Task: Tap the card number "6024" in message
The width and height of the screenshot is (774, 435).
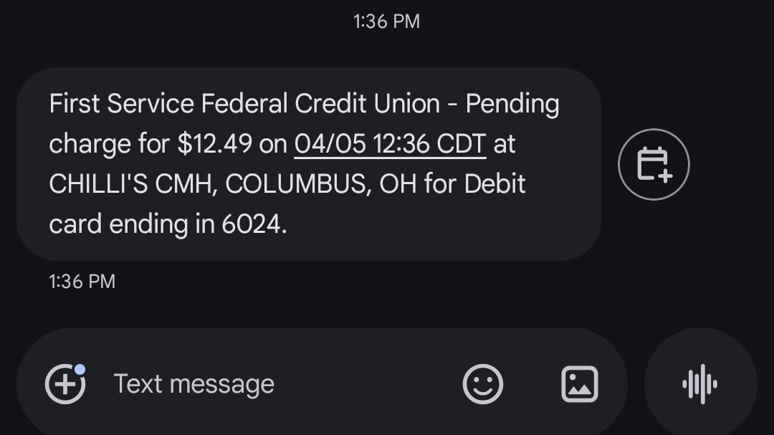Action: pos(251,224)
